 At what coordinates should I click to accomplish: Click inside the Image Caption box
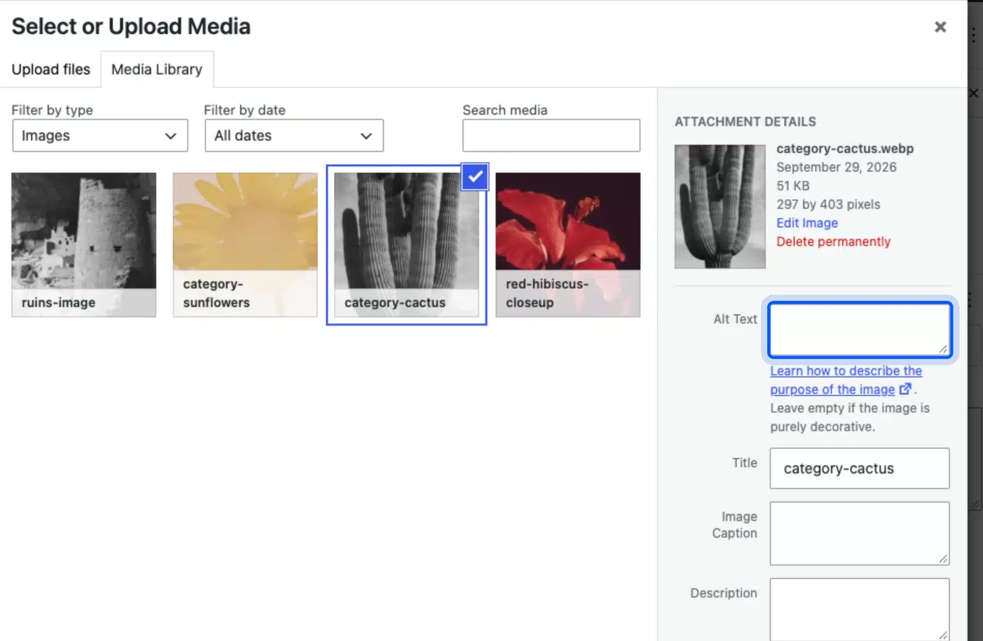tap(860, 533)
